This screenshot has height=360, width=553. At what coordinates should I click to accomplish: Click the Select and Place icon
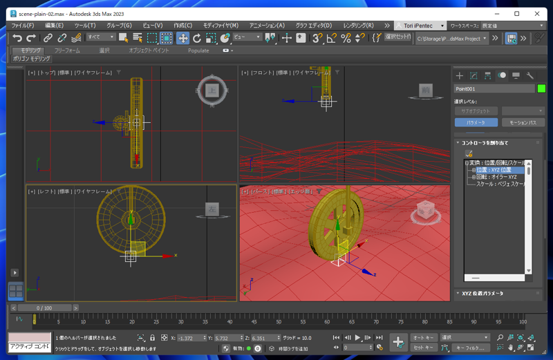click(x=225, y=38)
